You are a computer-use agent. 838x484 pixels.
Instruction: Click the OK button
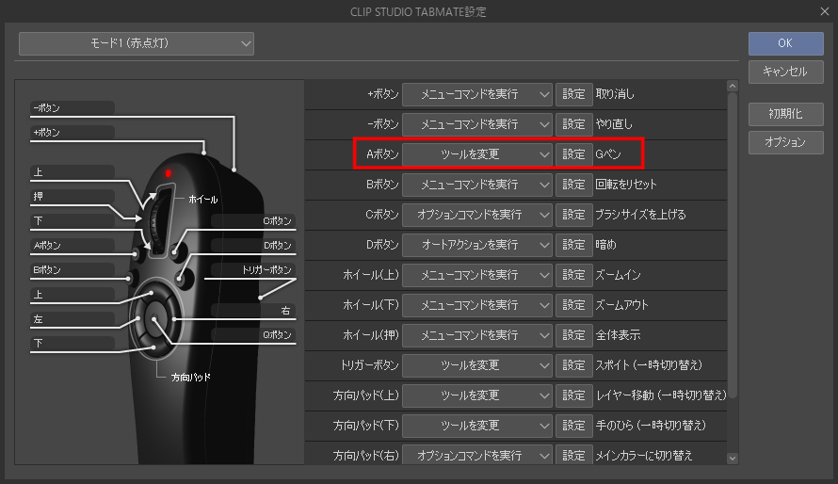pos(785,43)
